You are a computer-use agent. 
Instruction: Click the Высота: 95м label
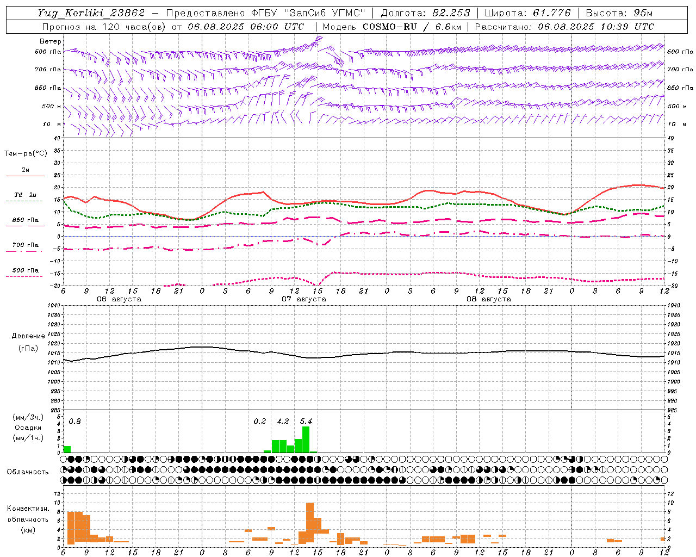618,13
